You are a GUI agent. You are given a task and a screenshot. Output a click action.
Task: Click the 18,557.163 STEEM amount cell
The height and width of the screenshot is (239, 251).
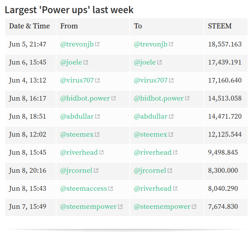(226, 44)
